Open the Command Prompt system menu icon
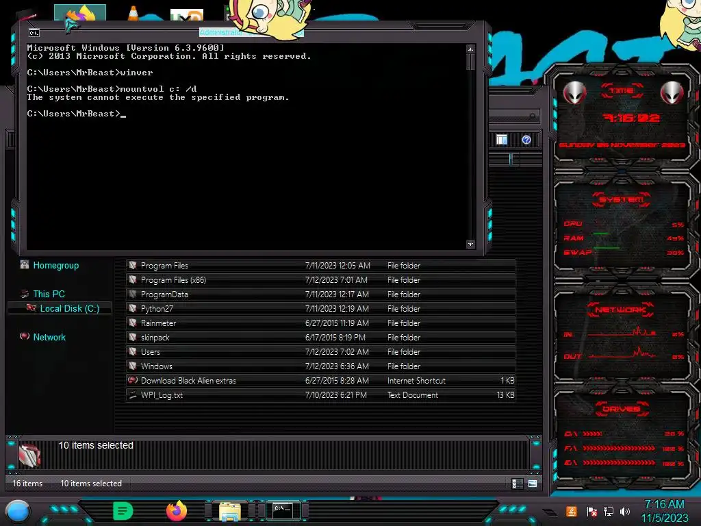Screen dimensions: 701x526 [x=34, y=33]
